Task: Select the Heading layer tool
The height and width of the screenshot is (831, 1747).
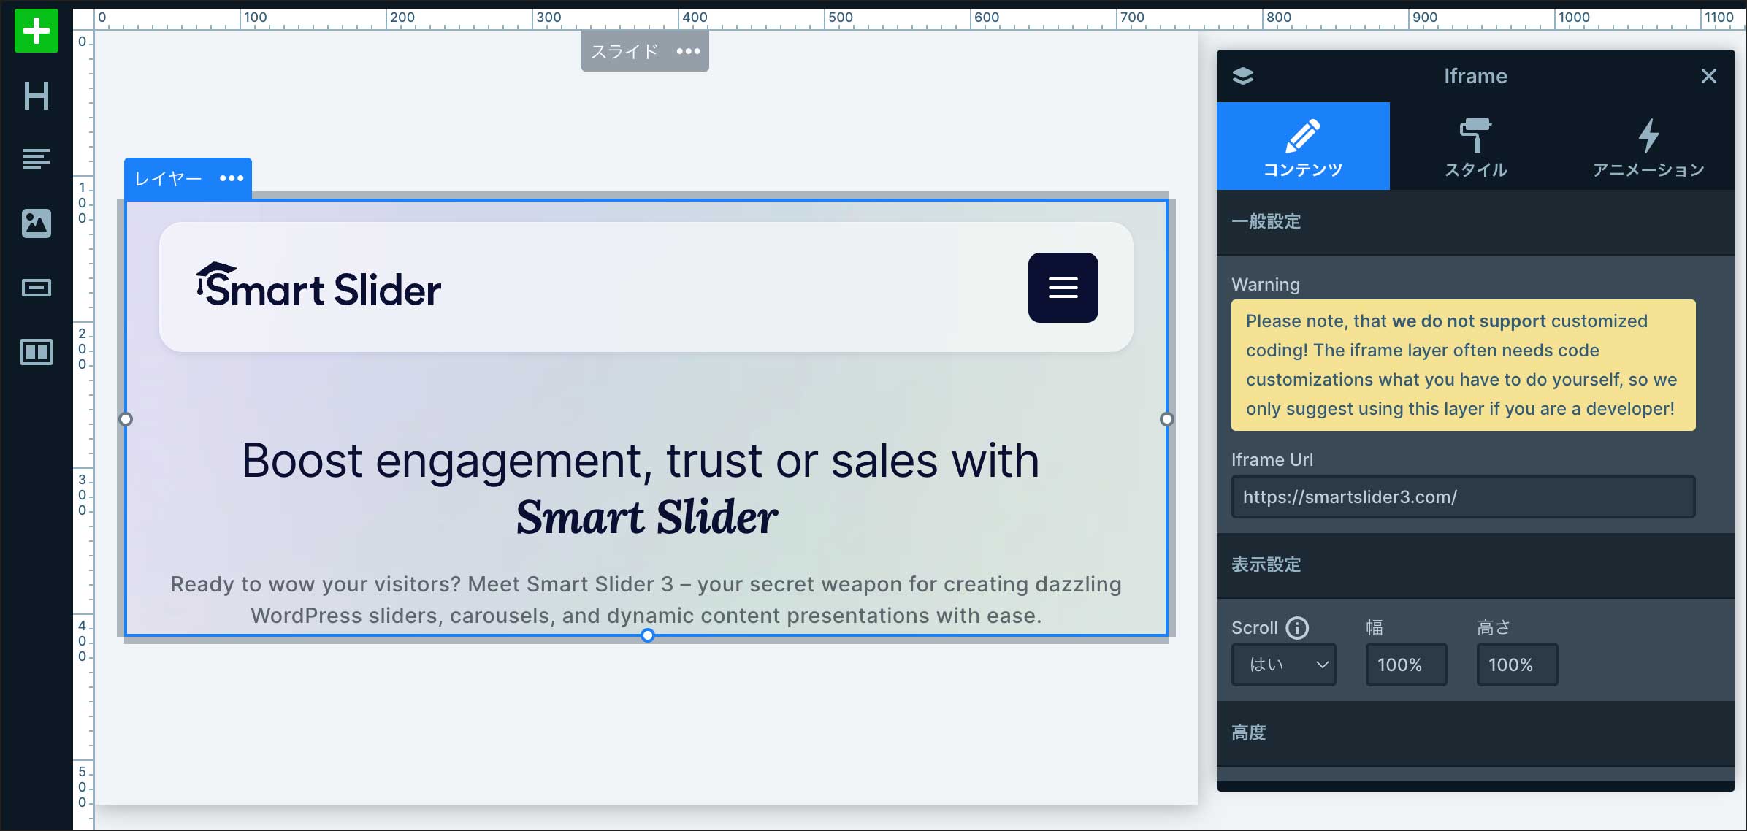Action: point(36,96)
